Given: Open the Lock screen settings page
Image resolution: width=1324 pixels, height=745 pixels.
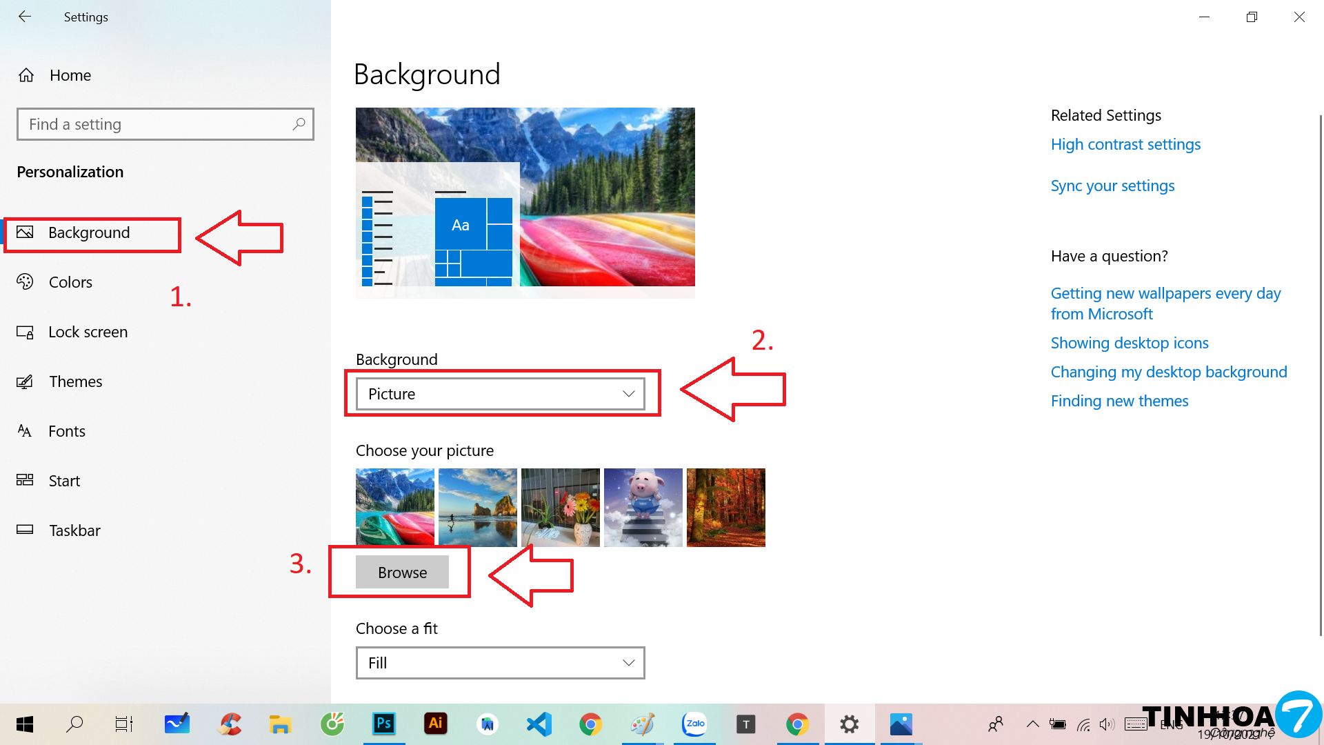Looking at the screenshot, I should (88, 332).
